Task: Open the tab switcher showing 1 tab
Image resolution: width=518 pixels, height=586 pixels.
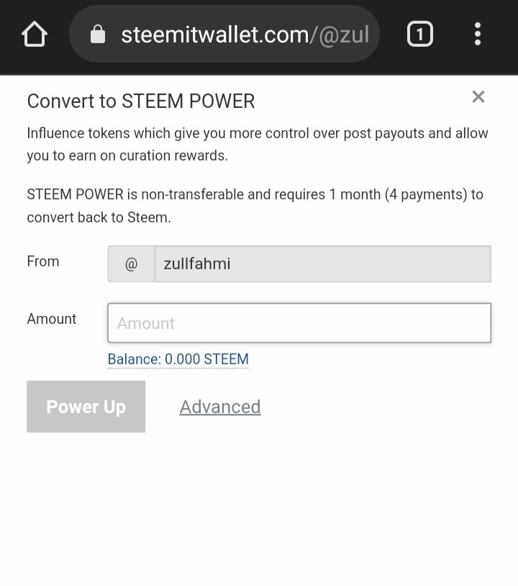Action: click(x=420, y=34)
